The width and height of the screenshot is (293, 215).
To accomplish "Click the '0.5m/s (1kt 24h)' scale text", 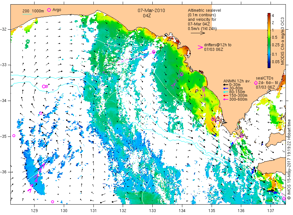I will [202, 29].
